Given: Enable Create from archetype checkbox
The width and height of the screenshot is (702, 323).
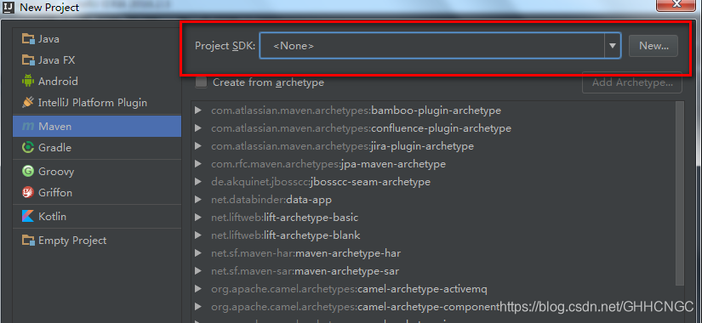Looking at the screenshot, I should (202, 82).
